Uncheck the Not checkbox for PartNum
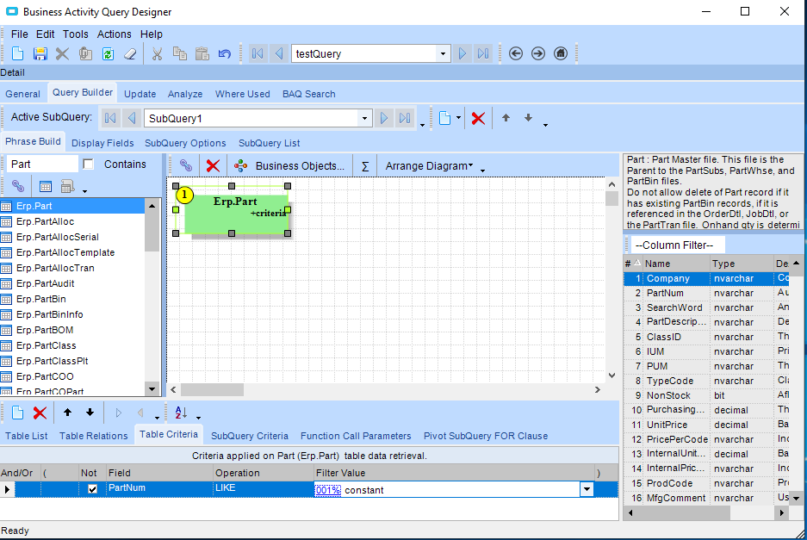This screenshot has width=807, height=540. point(93,489)
